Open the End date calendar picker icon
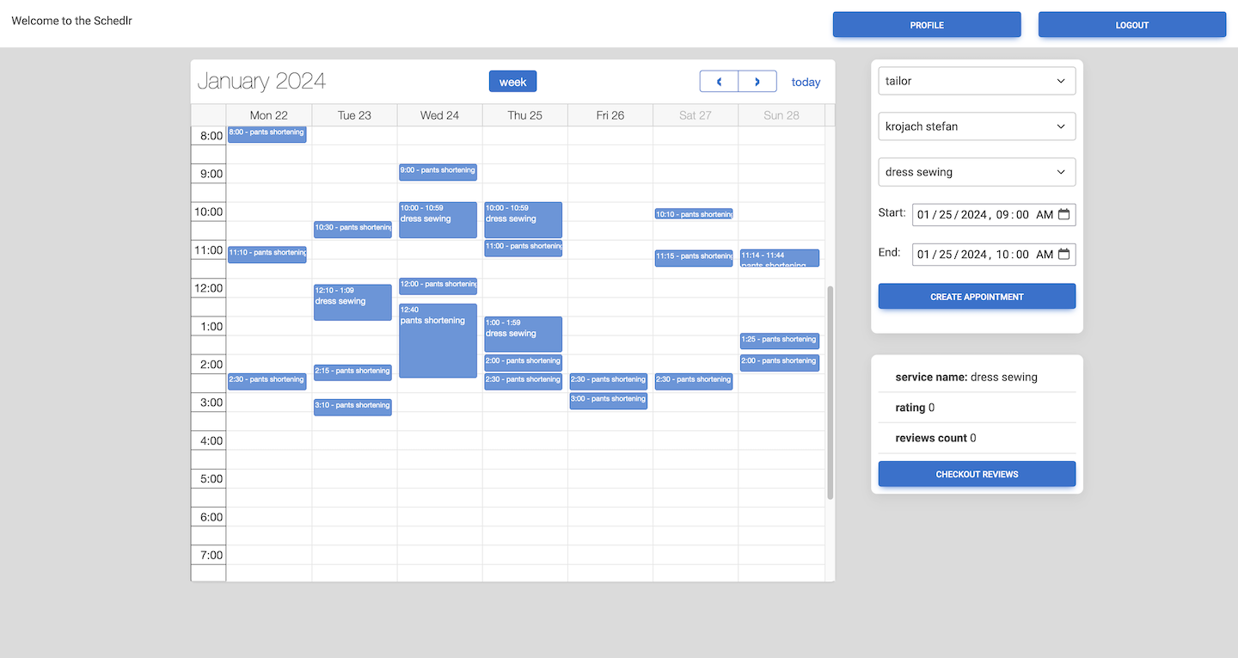Viewport: 1238px width, 658px height. [x=1063, y=254]
